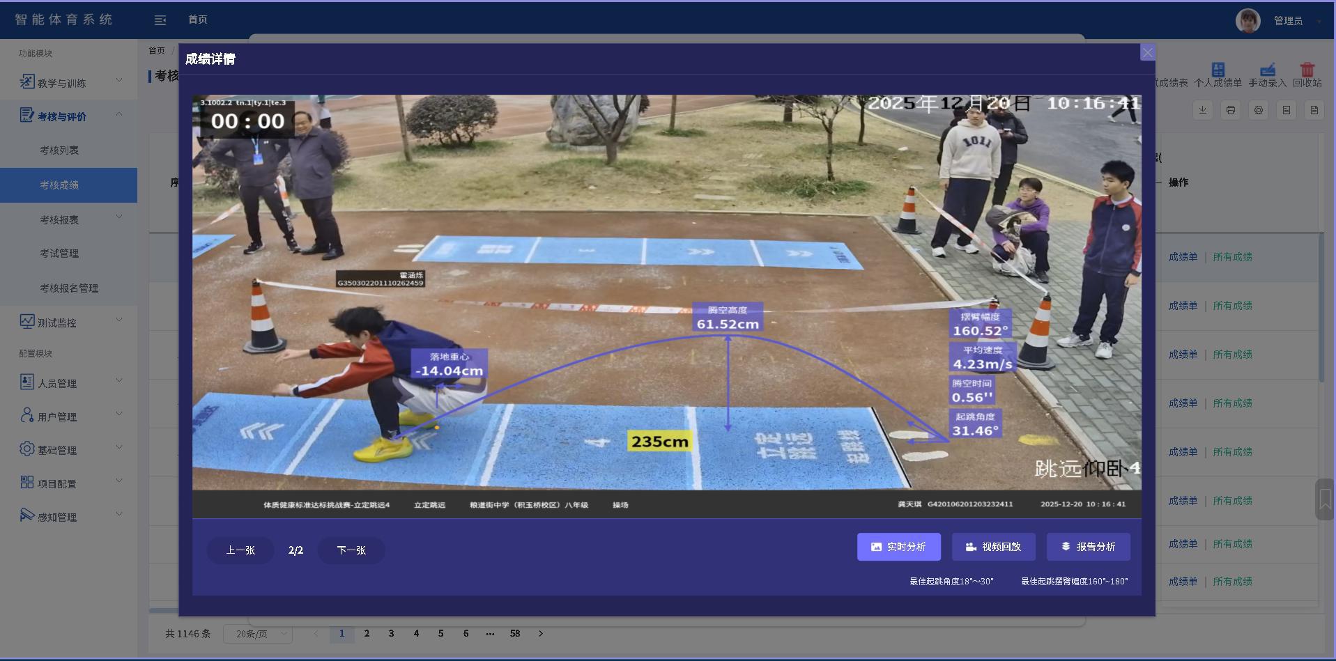Expand the 考核报表 submenu
1336x661 pixels.
pos(68,219)
